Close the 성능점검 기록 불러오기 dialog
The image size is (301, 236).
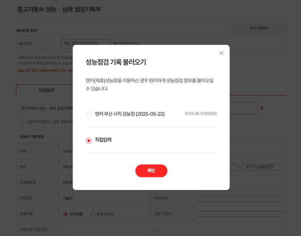point(221,53)
